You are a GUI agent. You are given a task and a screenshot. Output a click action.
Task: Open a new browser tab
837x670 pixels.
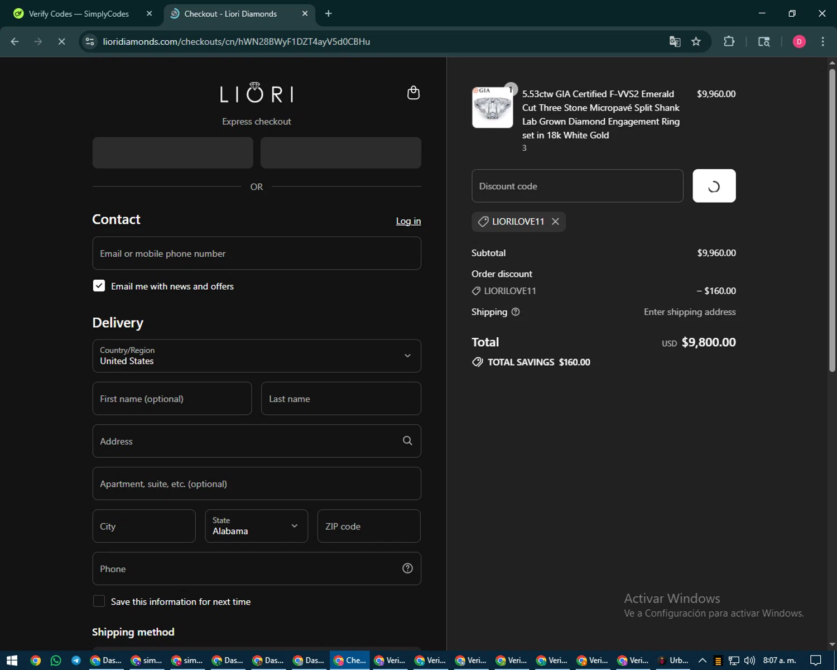click(328, 13)
